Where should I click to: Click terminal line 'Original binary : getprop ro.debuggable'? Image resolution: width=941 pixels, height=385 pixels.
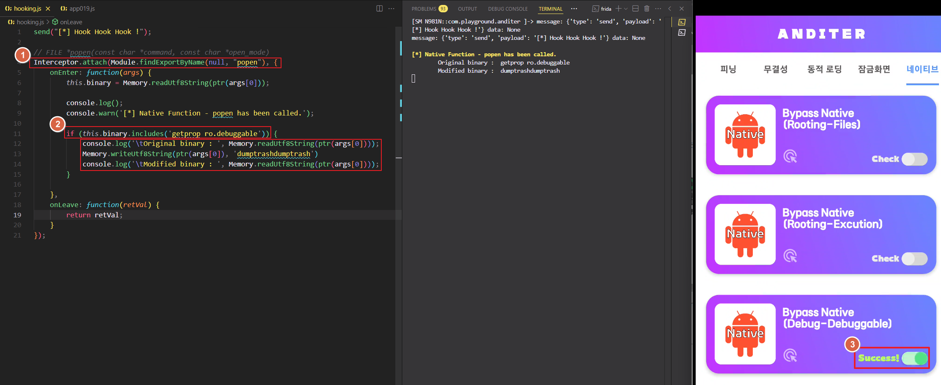pos(503,62)
